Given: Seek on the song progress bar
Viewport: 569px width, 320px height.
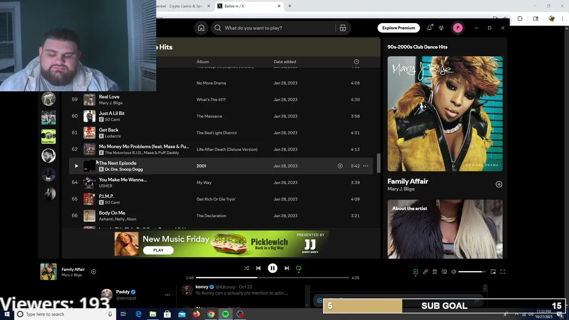Looking at the screenshot, I should click(x=272, y=278).
